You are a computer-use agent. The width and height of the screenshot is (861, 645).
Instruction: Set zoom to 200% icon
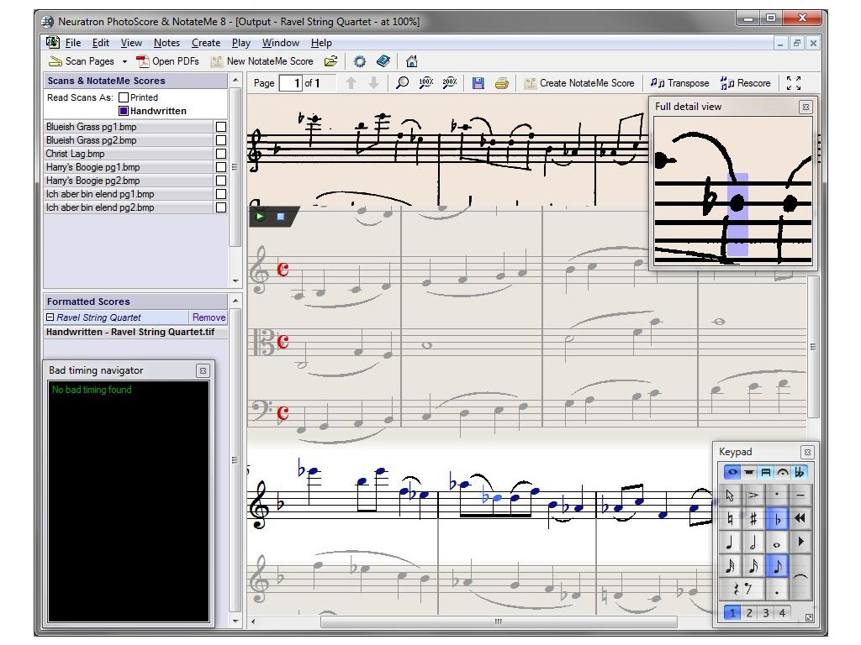[x=450, y=83]
